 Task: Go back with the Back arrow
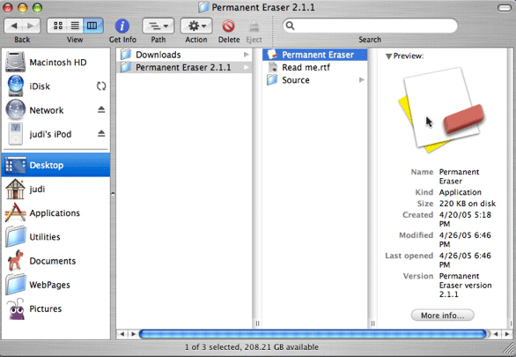14,26
